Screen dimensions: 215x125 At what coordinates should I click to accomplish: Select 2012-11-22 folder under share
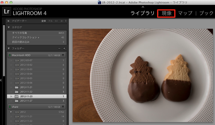click(37, 121)
